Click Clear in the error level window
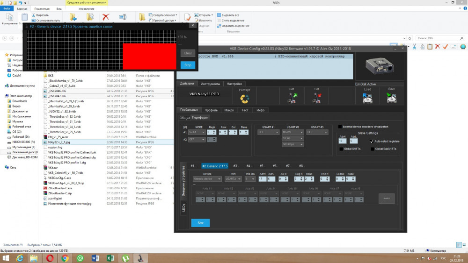 (188, 53)
